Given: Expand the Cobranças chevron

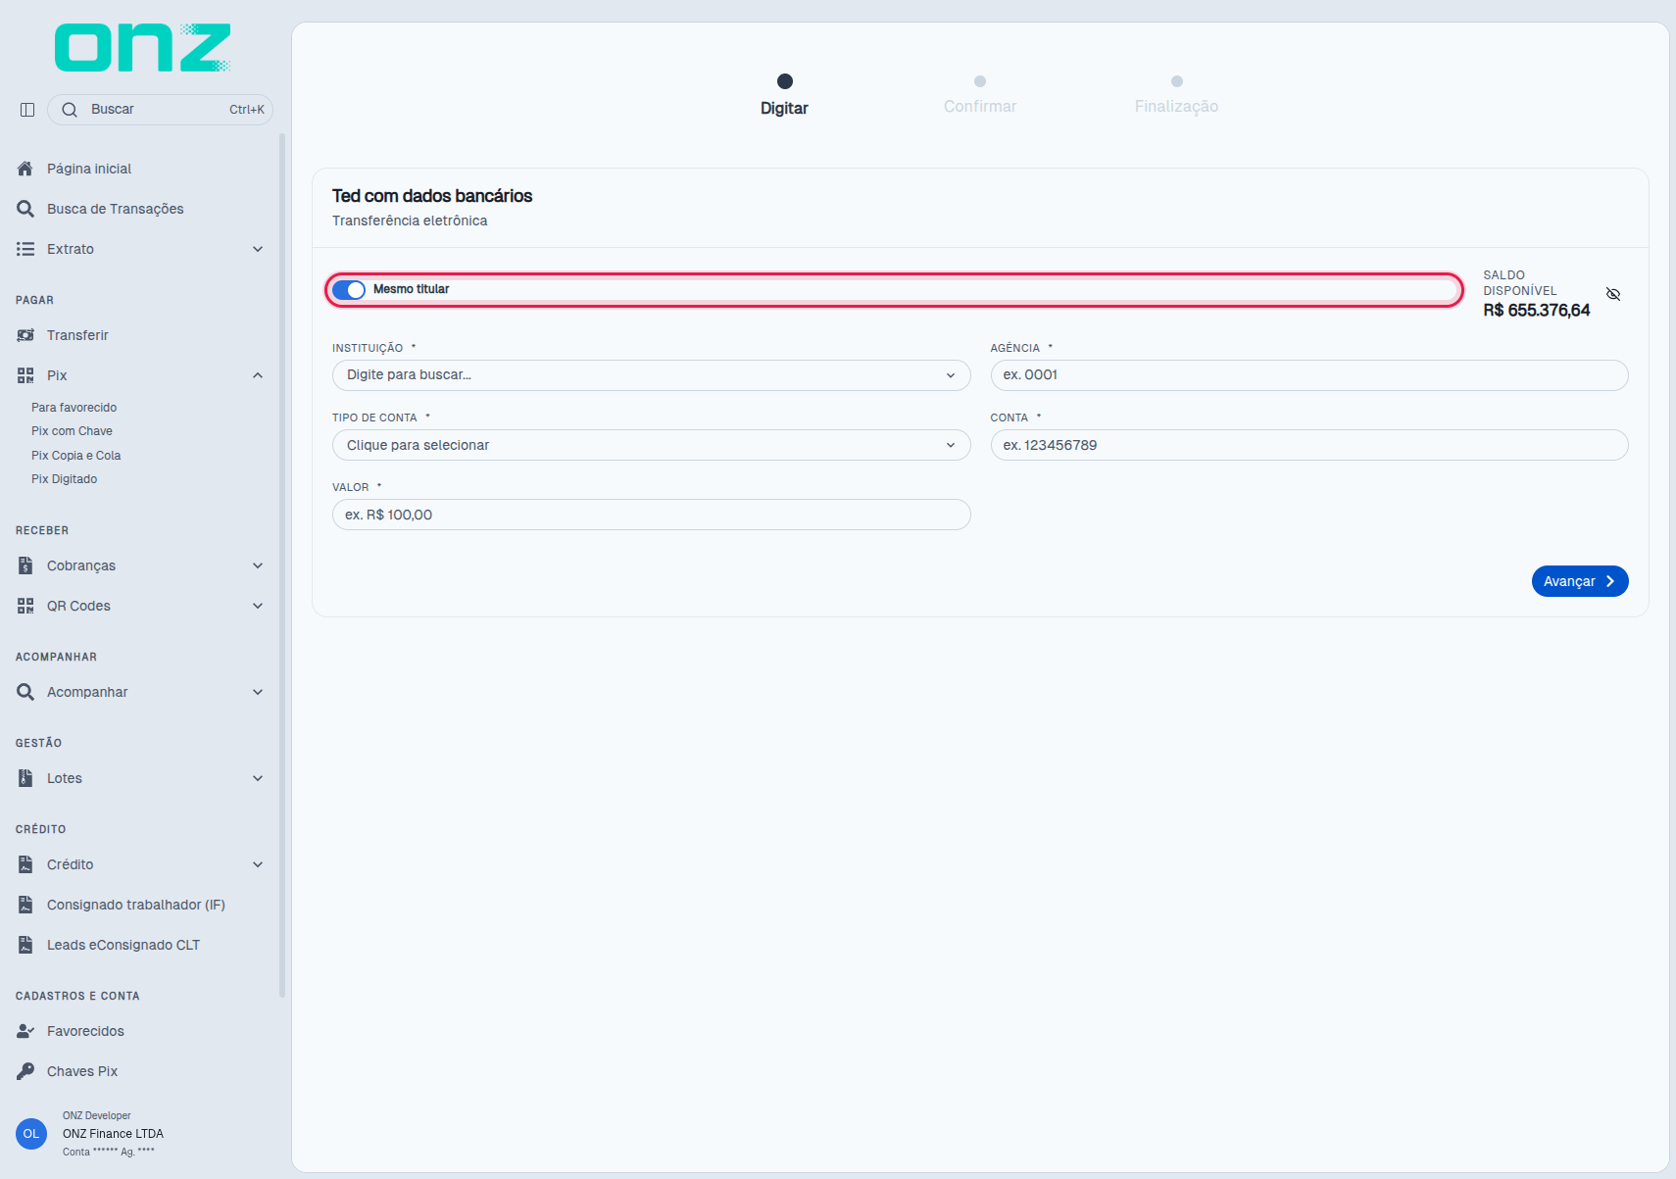Looking at the screenshot, I should pyautogui.click(x=258, y=565).
